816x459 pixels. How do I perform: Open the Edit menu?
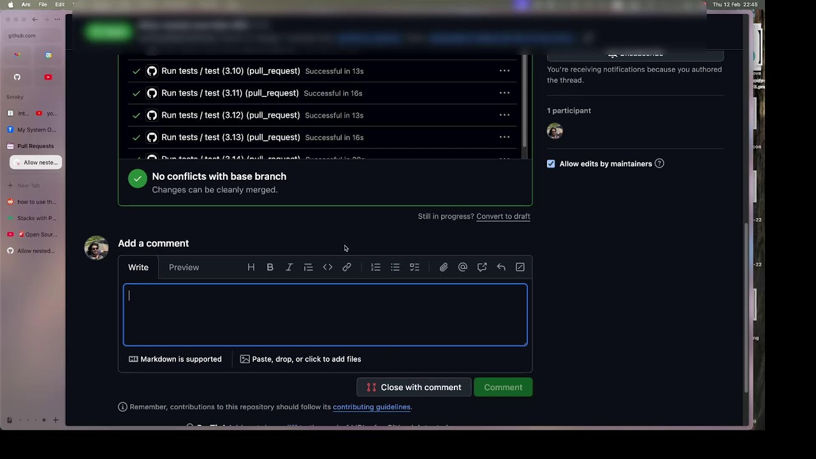(60, 4)
